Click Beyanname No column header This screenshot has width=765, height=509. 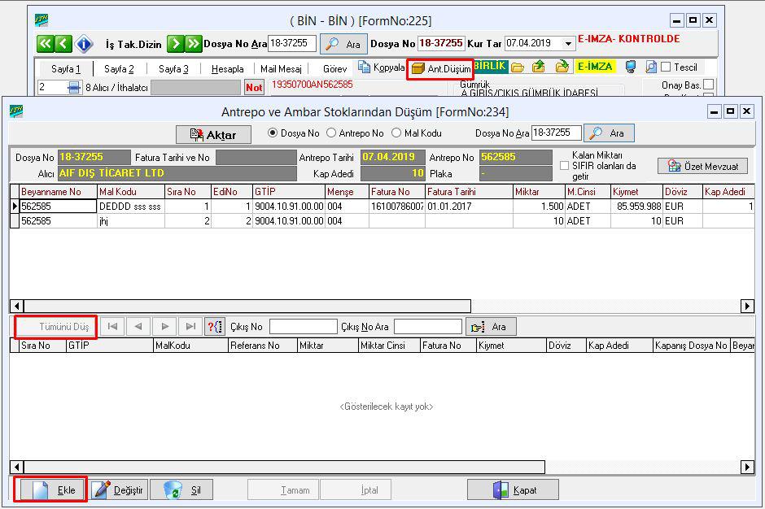click(58, 192)
